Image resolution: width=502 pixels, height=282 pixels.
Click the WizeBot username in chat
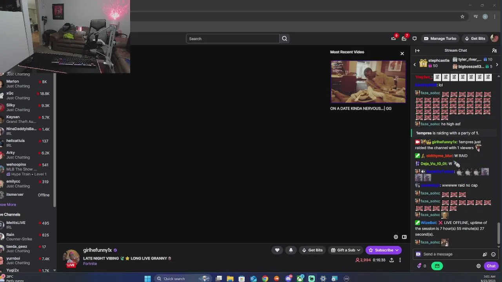click(x=428, y=223)
